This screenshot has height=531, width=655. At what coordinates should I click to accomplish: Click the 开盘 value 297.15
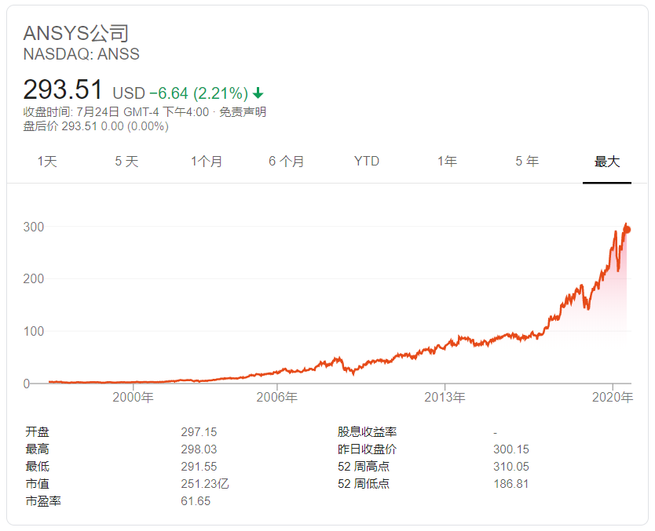pos(199,431)
